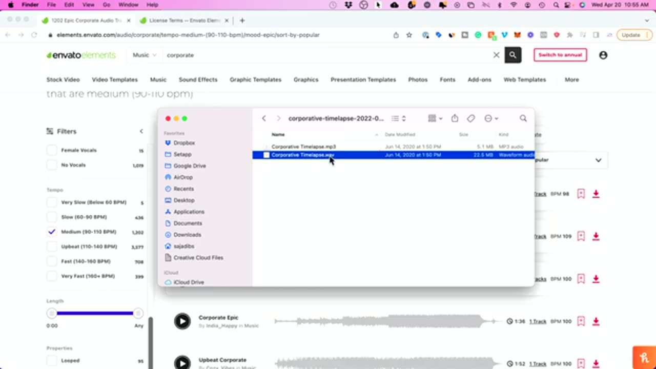The width and height of the screenshot is (656, 369).
Task: Open Finder action ellipsis menu
Action: (491, 118)
